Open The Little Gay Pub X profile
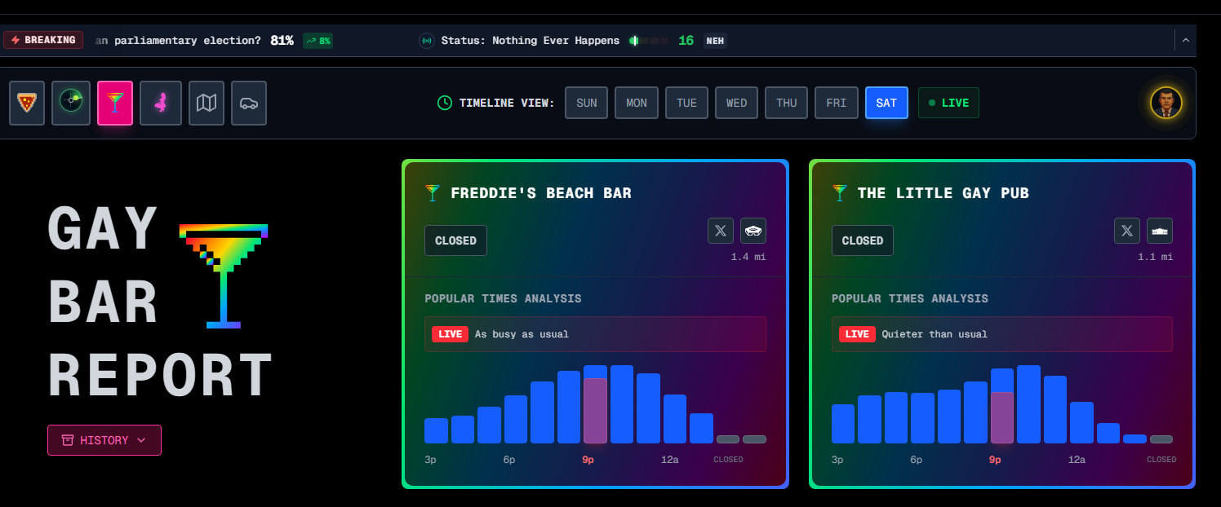1221x507 pixels. (x=1127, y=231)
